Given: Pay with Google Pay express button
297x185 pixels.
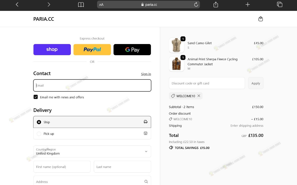Looking at the screenshot, I should [132, 50].
